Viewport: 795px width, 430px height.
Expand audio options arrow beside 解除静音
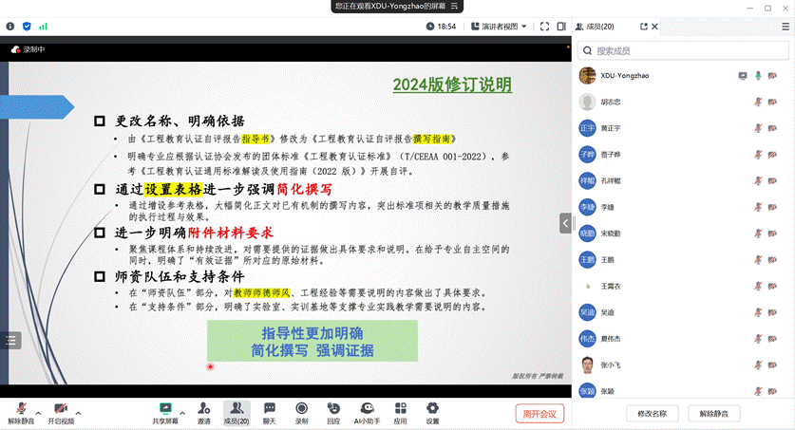click(x=39, y=413)
